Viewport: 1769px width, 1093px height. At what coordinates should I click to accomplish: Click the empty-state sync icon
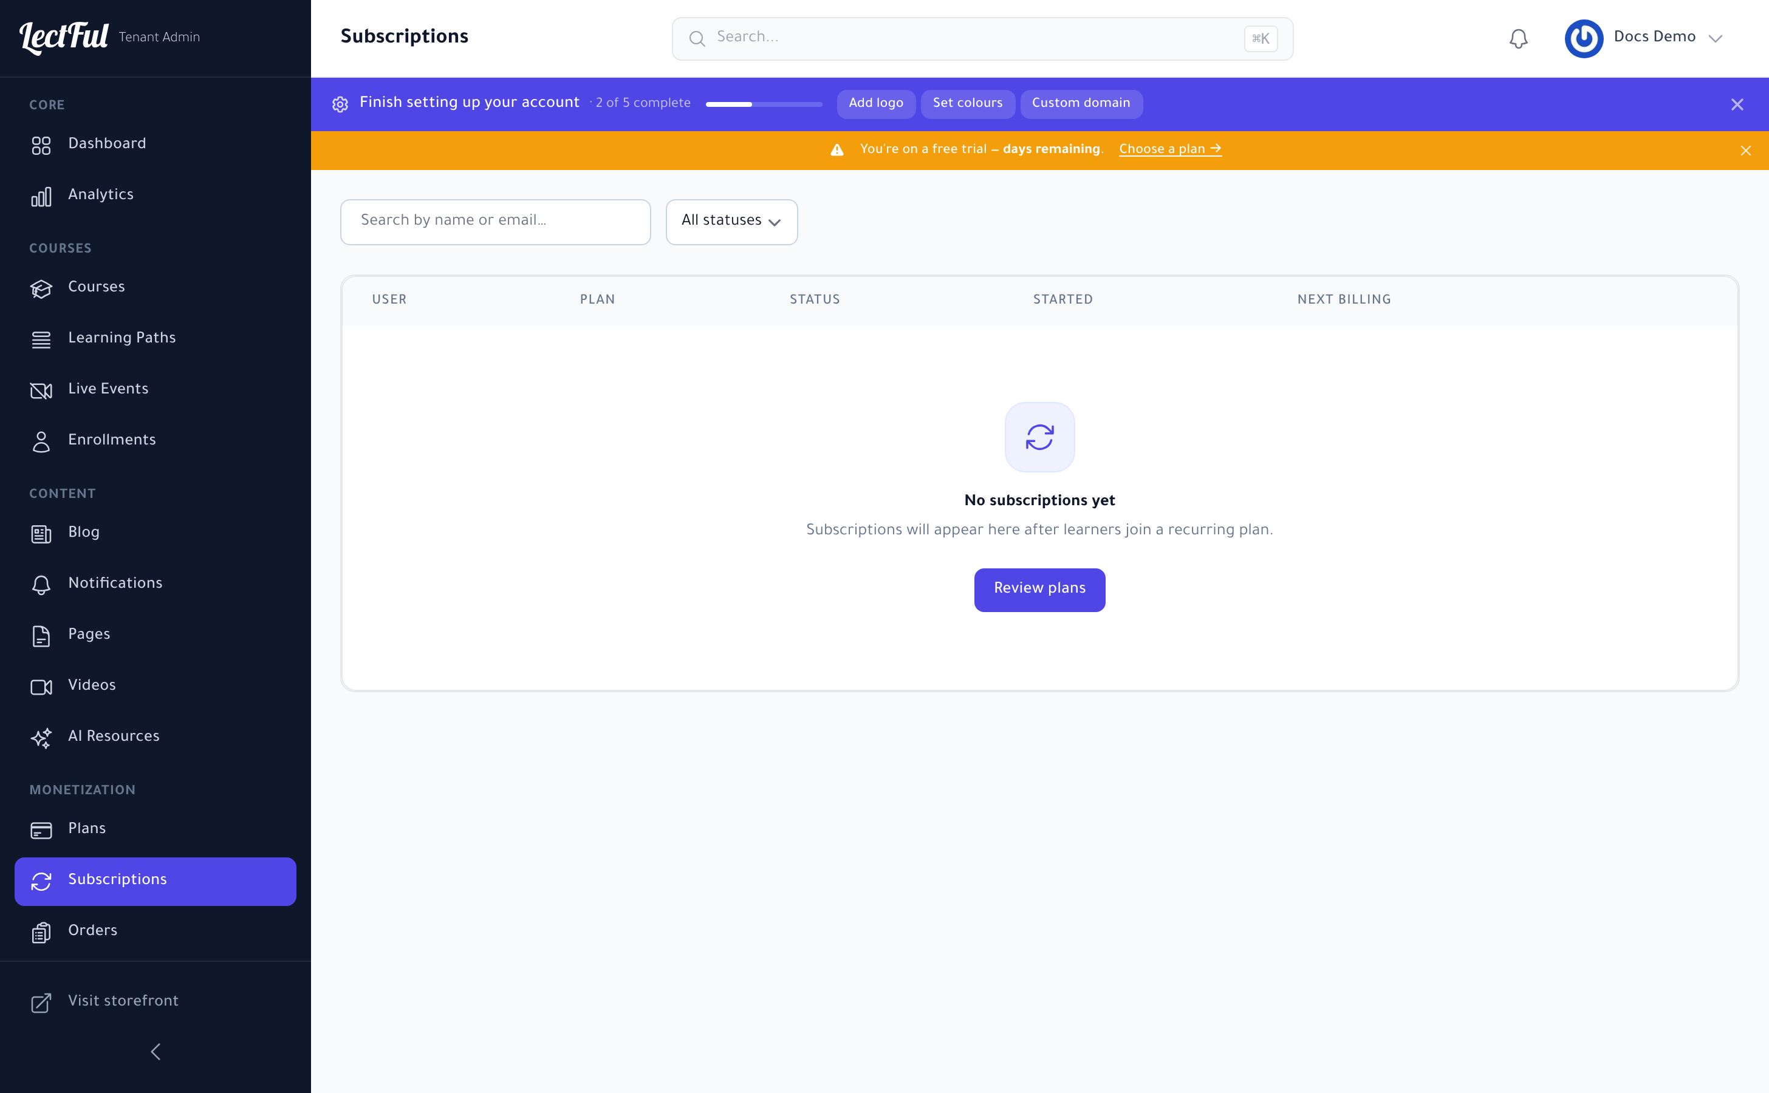tap(1039, 437)
